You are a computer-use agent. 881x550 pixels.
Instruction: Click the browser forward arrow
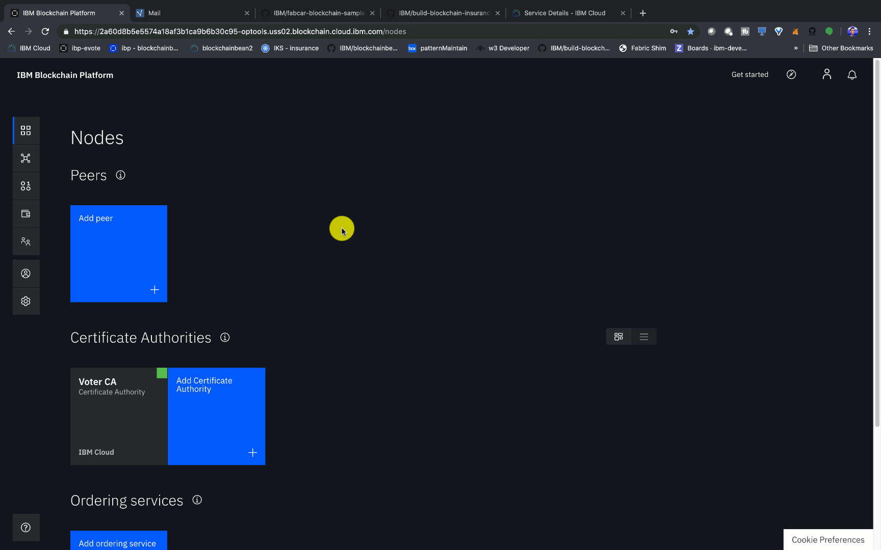click(x=29, y=32)
